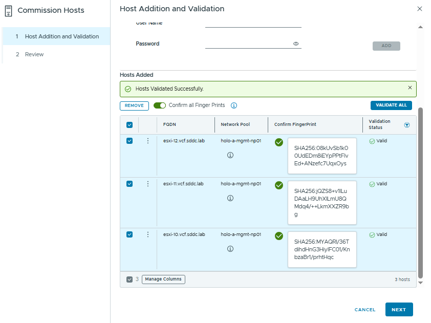431x323 pixels.
Task: Click green fingerprint checkmark for esxi-11
Action: pos(279,185)
